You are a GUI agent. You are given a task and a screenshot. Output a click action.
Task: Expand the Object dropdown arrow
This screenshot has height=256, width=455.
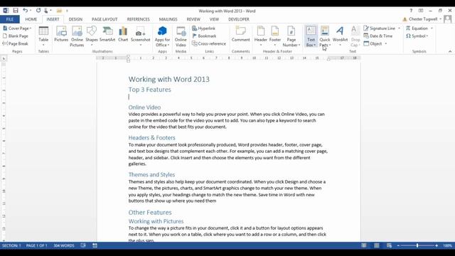(386, 43)
